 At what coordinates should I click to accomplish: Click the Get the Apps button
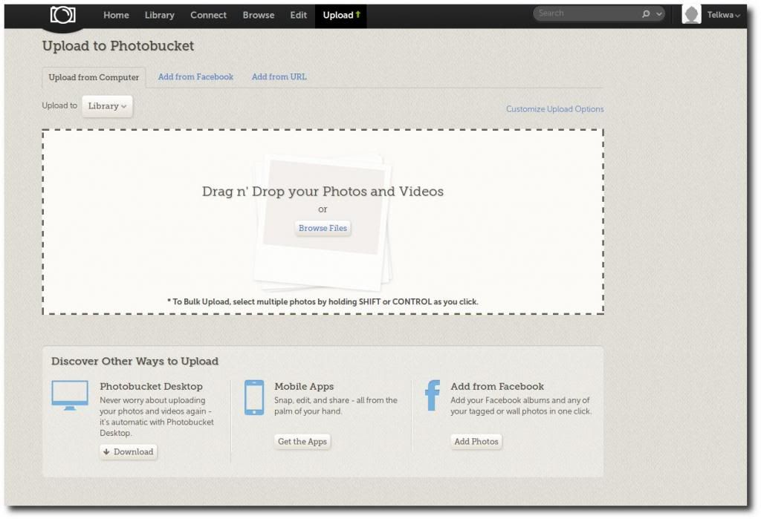pos(302,442)
